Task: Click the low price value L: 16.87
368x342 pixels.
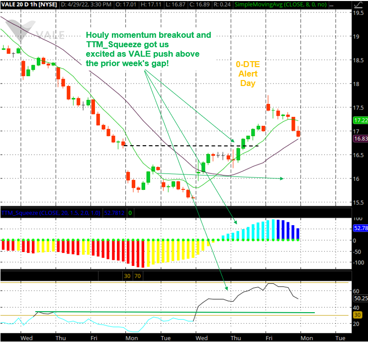Action: 176,4
